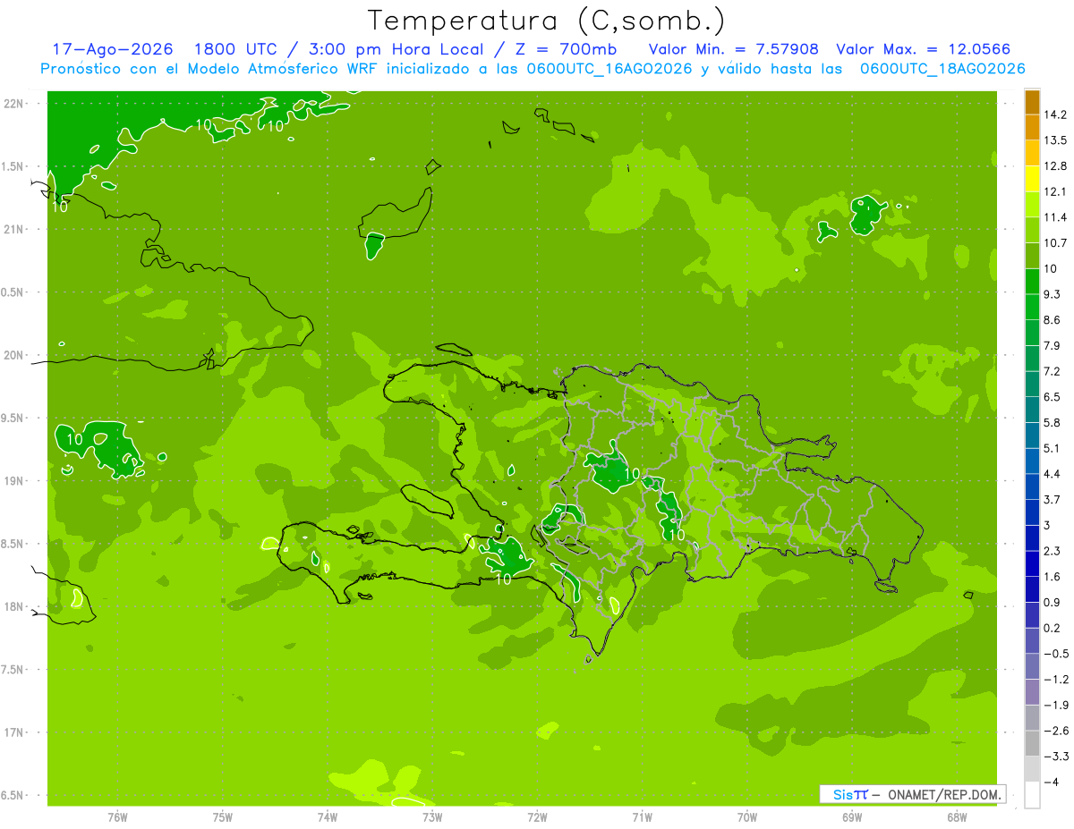
Task: Click the '0600UTC_18AGO2026' validity timestamp
Action: pos(942,69)
